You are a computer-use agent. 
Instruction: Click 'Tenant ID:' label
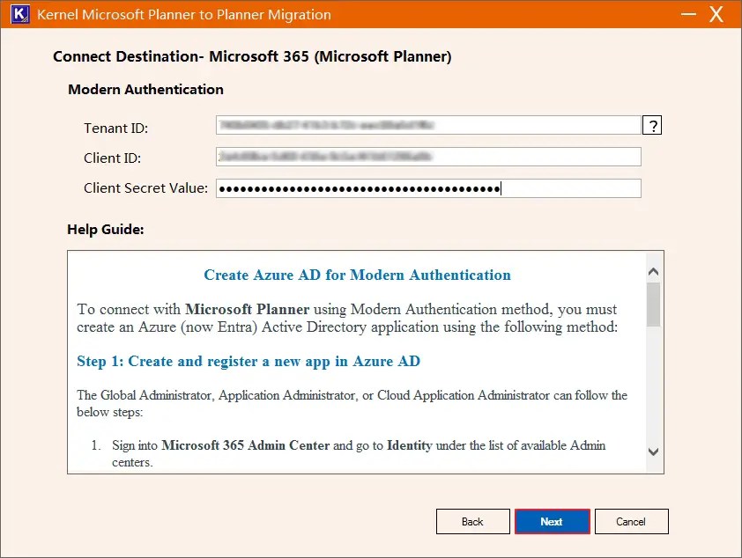point(116,128)
